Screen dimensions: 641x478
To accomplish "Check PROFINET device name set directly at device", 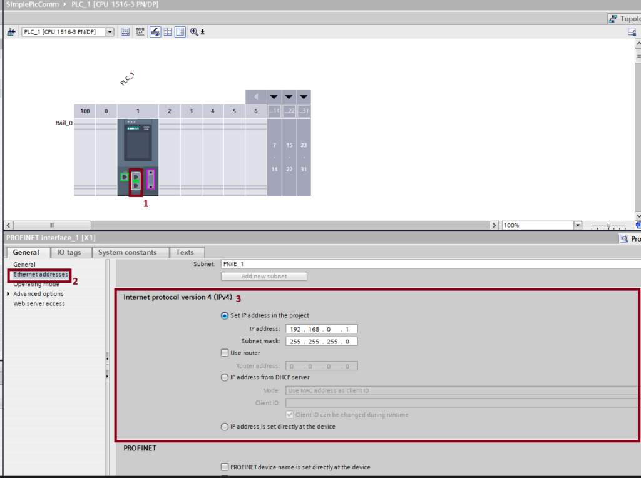I will click(x=225, y=467).
